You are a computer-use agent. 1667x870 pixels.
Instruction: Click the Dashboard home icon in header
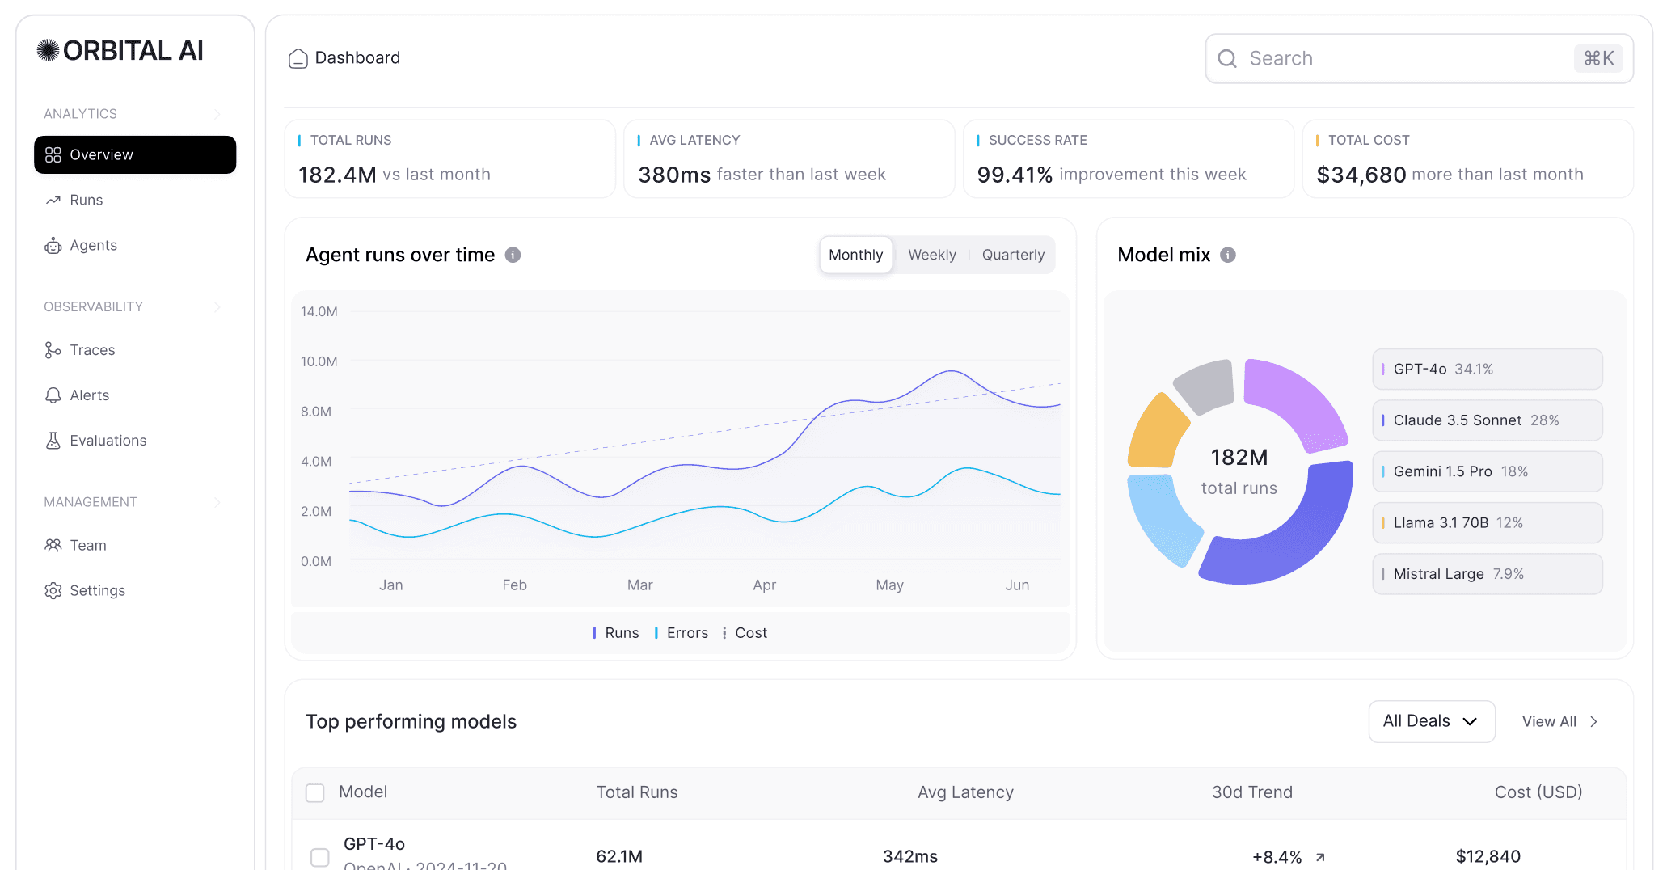[x=298, y=58]
